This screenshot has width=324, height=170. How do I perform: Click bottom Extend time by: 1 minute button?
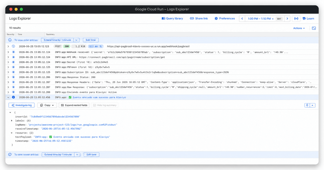(x=58, y=154)
